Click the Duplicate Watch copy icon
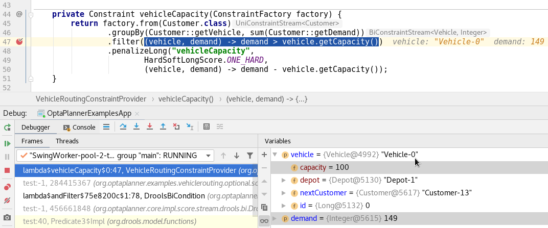The image size is (548, 228). coord(264,208)
